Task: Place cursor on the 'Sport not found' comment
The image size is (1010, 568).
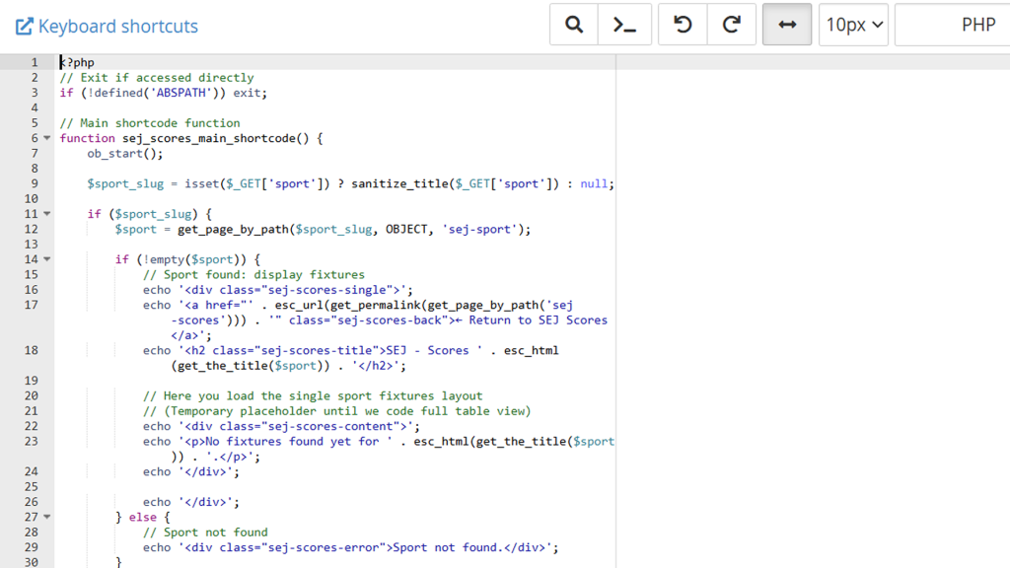Action: (x=205, y=532)
